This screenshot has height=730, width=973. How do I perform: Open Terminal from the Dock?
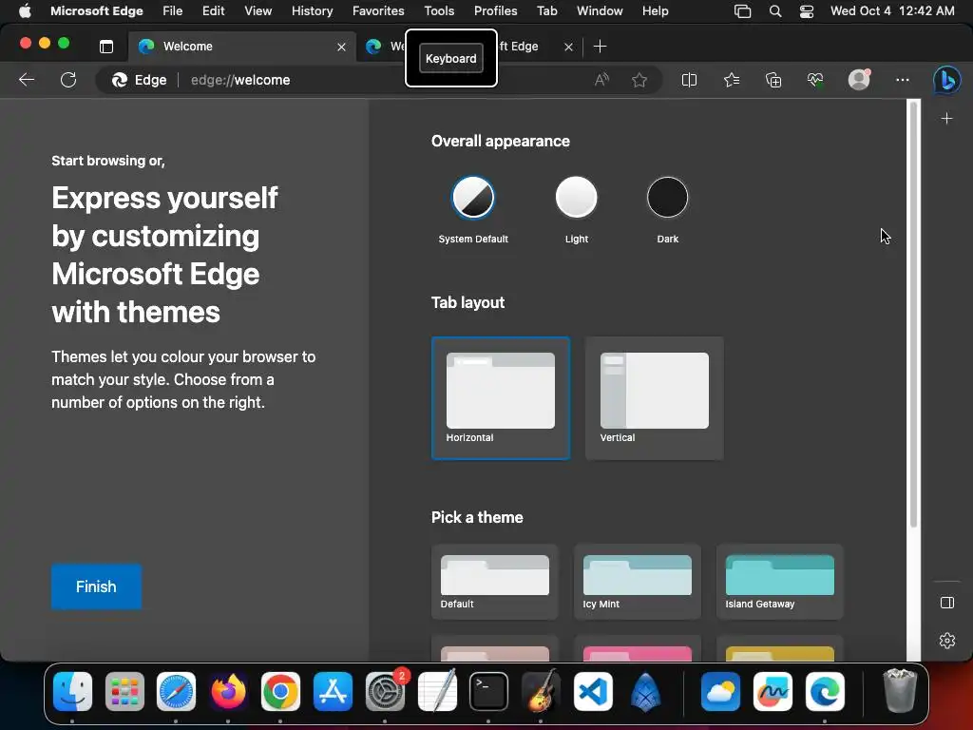(x=489, y=691)
